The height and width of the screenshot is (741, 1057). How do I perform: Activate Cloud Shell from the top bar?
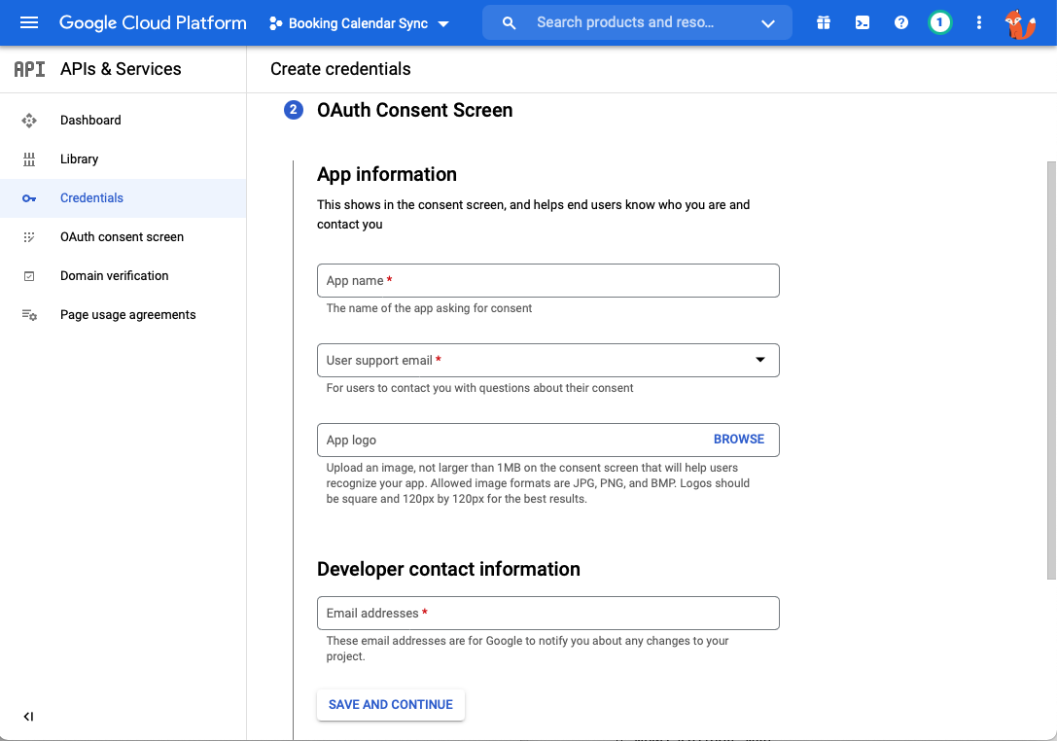pos(862,21)
